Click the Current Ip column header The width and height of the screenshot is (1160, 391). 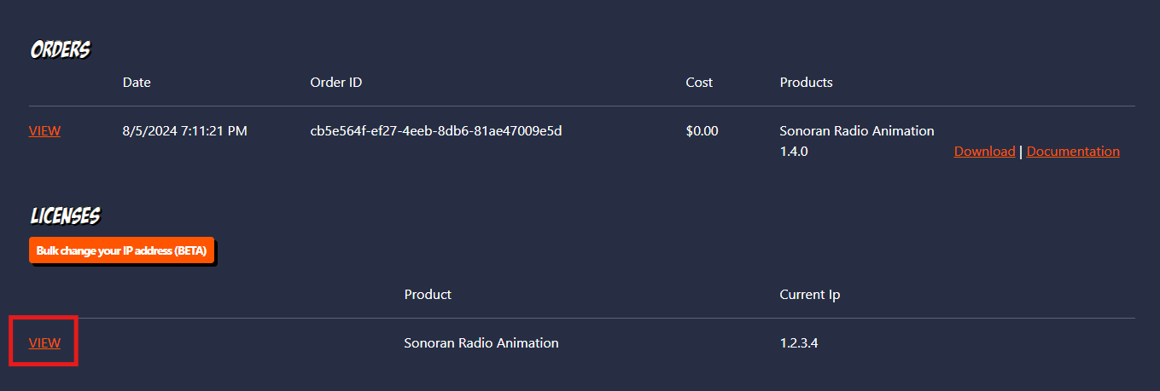tap(810, 295)
